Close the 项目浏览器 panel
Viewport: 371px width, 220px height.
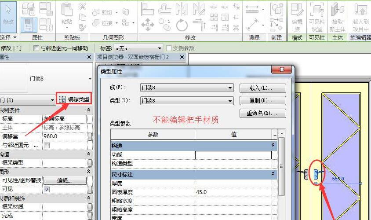[182, 57]
